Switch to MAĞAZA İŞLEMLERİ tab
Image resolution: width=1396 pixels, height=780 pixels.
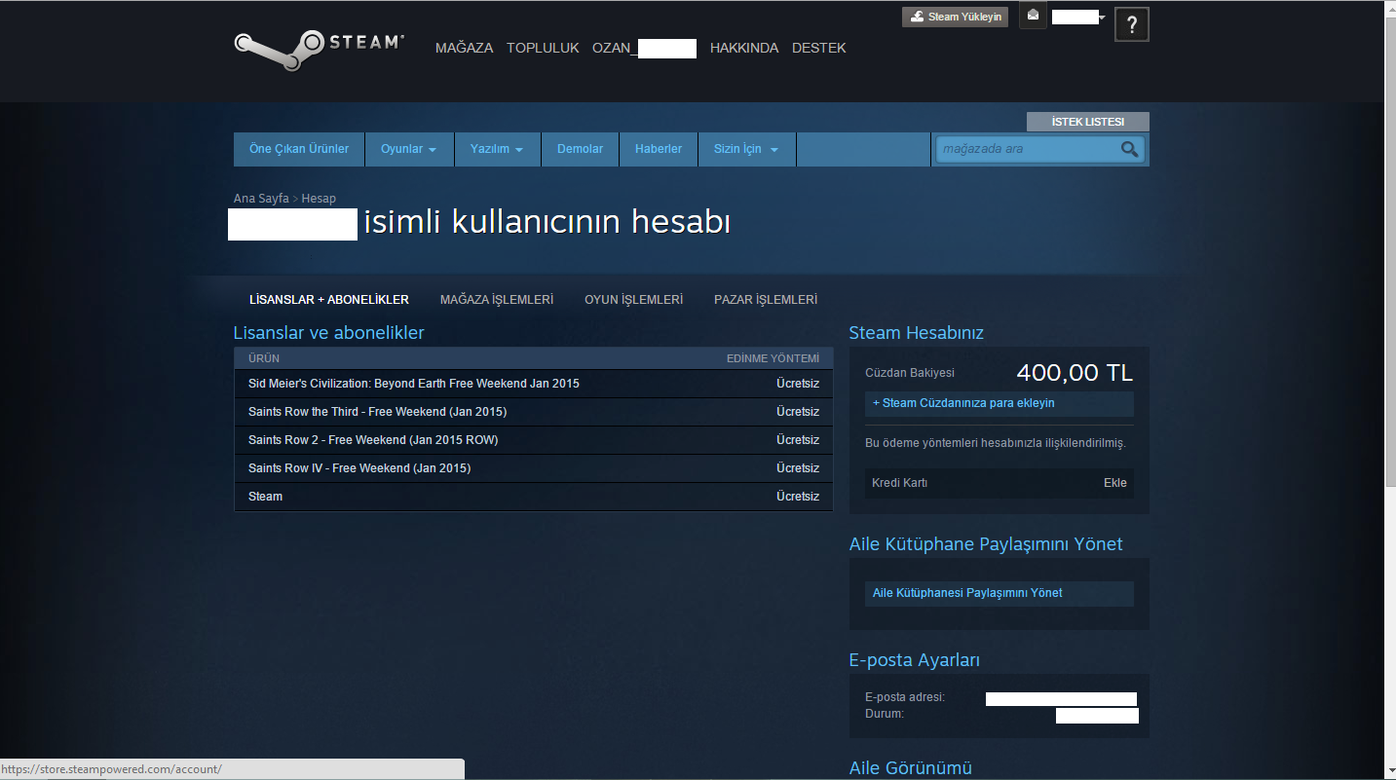[x=497, y=300]
